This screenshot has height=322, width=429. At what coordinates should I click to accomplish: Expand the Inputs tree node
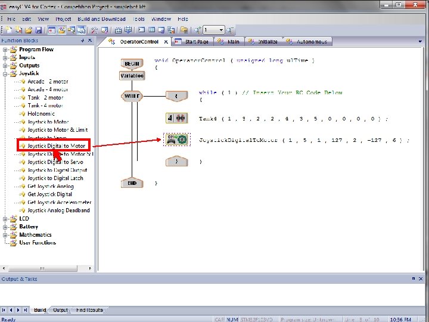click(x=5, y=58)
